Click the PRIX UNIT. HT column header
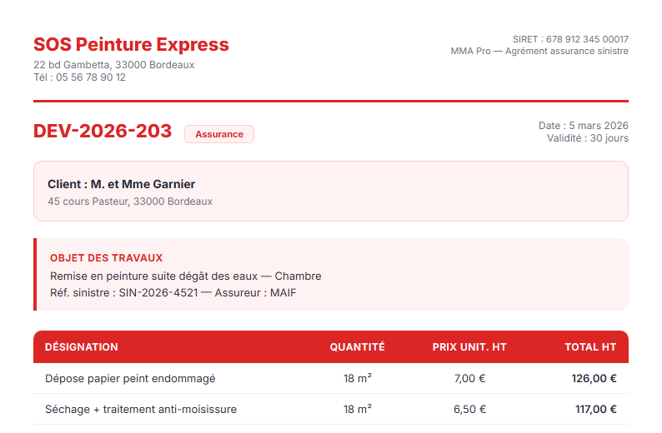The height and width of the screenshot is (433, 662). click(x=469, y=347)
